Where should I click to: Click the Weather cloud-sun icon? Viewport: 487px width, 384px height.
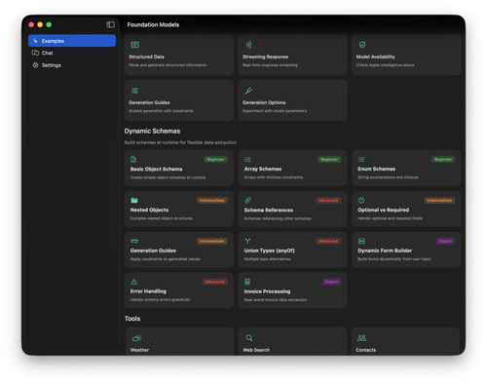(x=136, y=338)
